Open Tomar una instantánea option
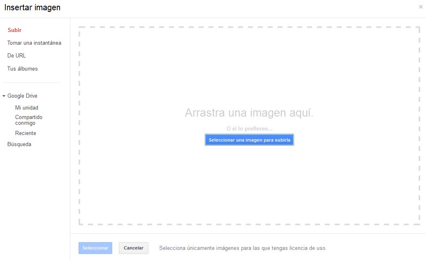Screen dimensions: 426x261 click(34, 43)
